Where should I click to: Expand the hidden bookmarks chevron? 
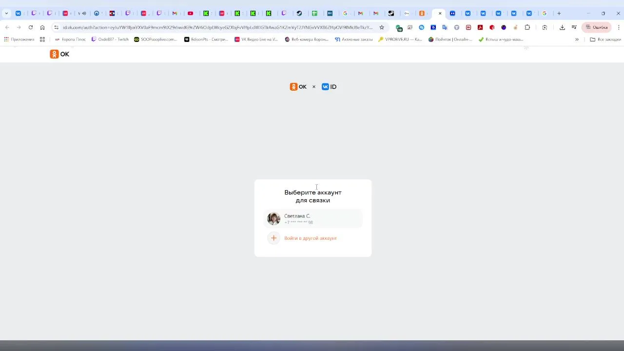[x=577, y=39]
